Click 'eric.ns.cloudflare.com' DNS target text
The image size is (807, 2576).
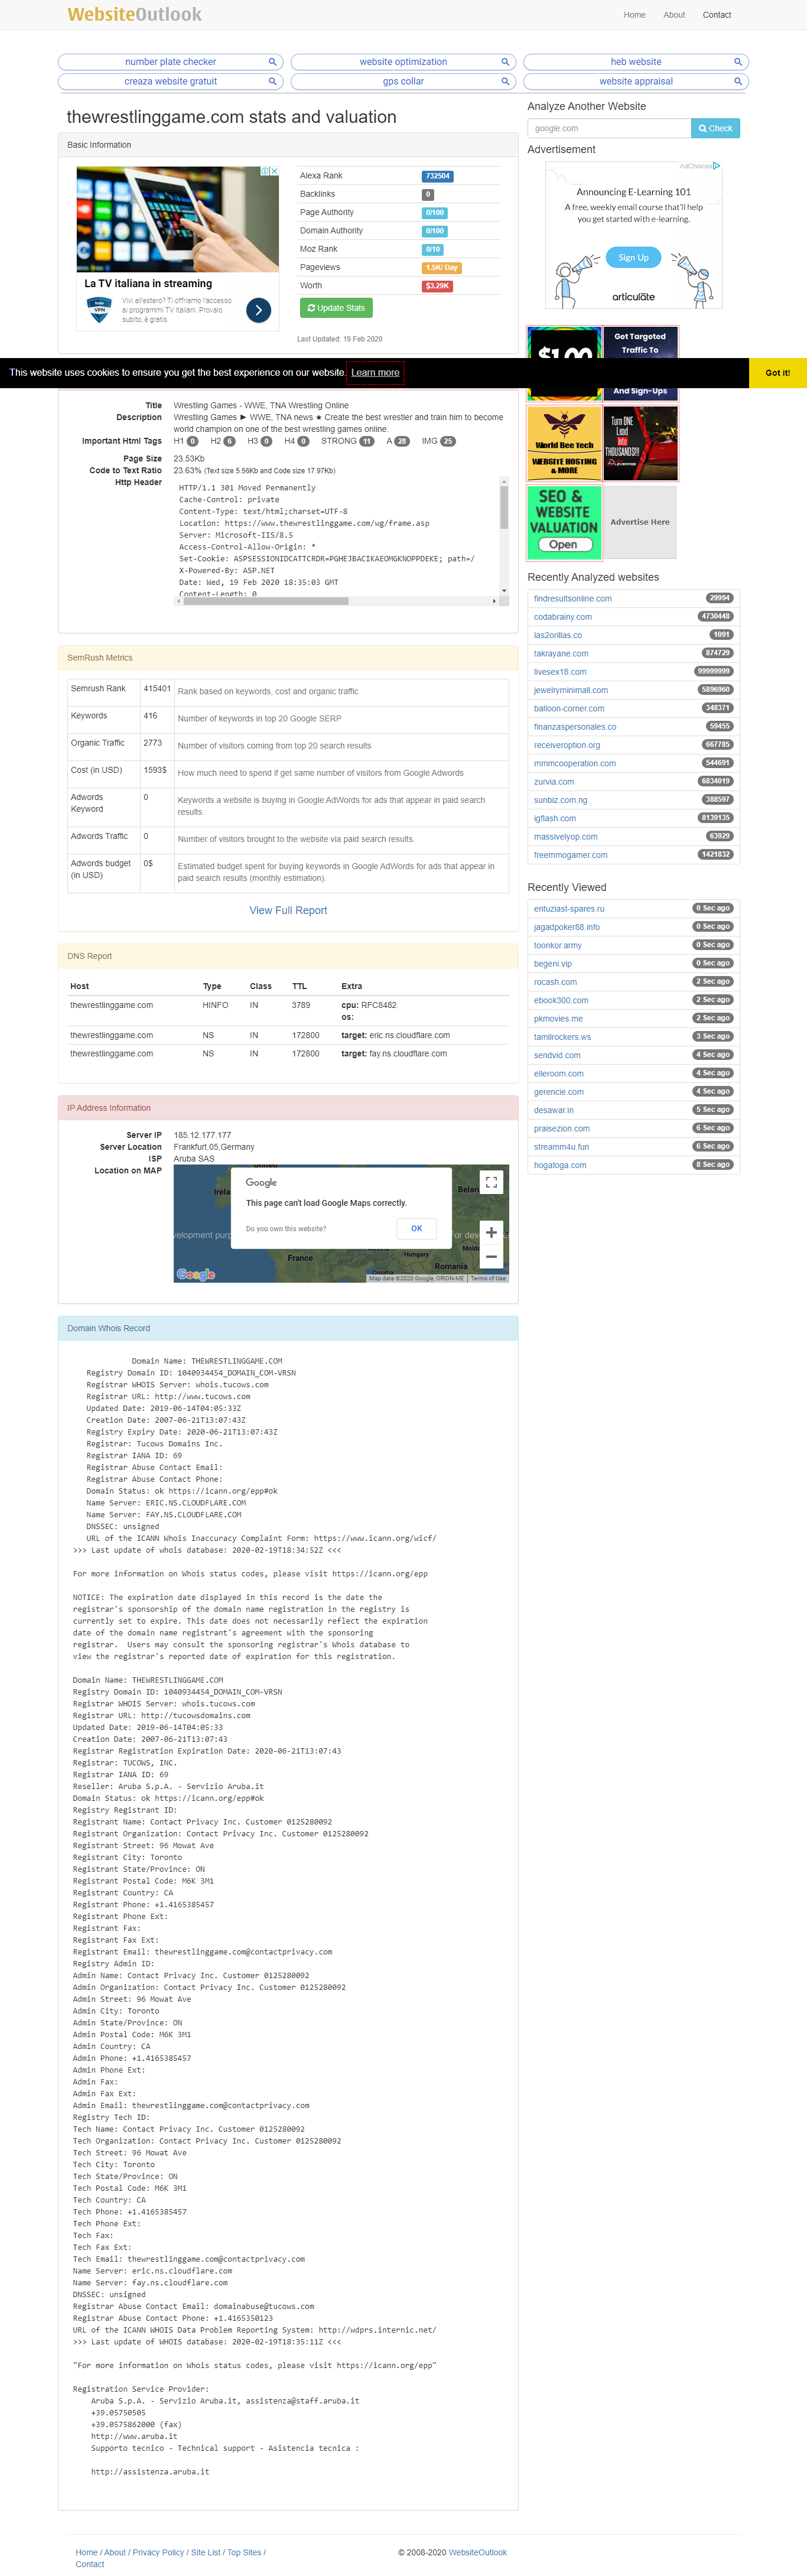(x=410, y=1036)
